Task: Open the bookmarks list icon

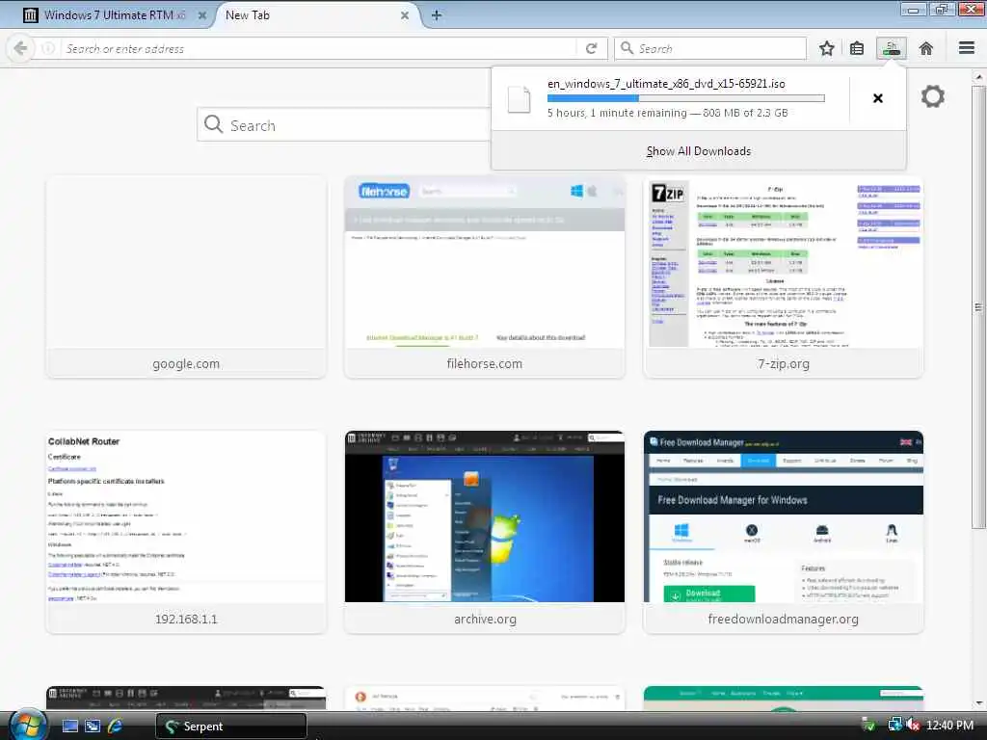Action: click(x=857, y=48)
